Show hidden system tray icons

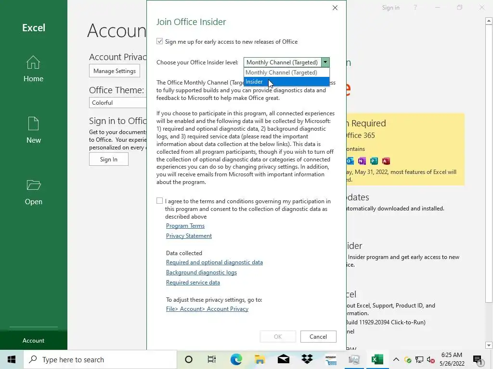396,359
